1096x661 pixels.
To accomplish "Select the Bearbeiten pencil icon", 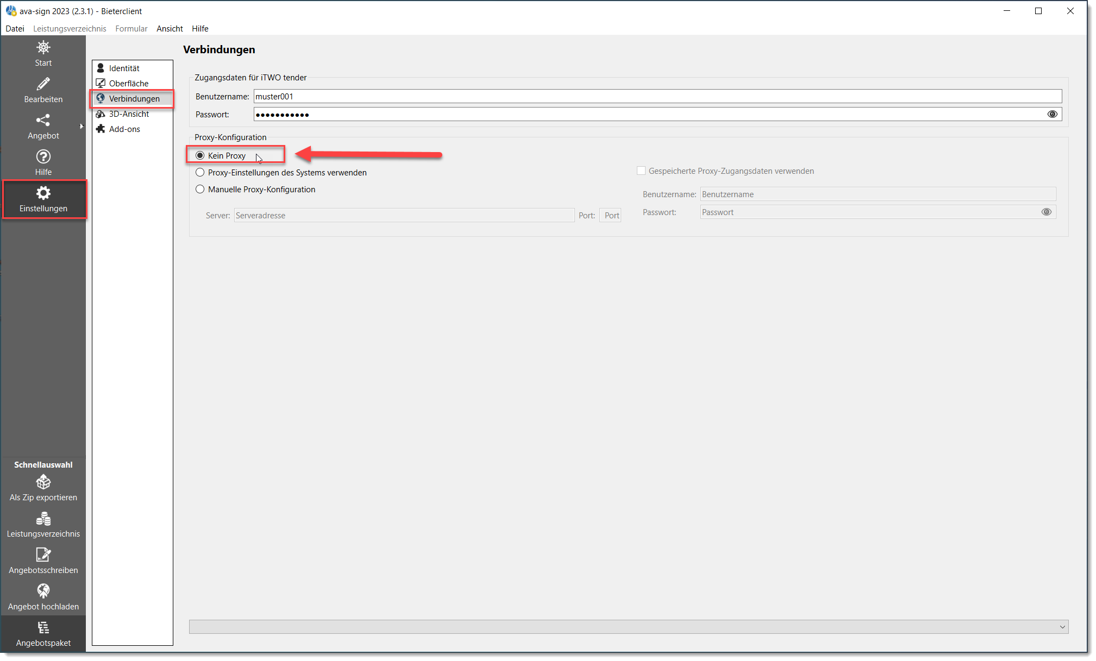I will tap(43, 89).
